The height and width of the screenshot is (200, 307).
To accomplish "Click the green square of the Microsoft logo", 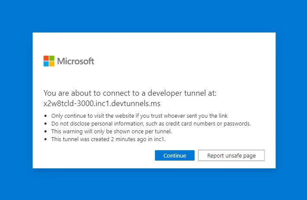I will [52, 58].
